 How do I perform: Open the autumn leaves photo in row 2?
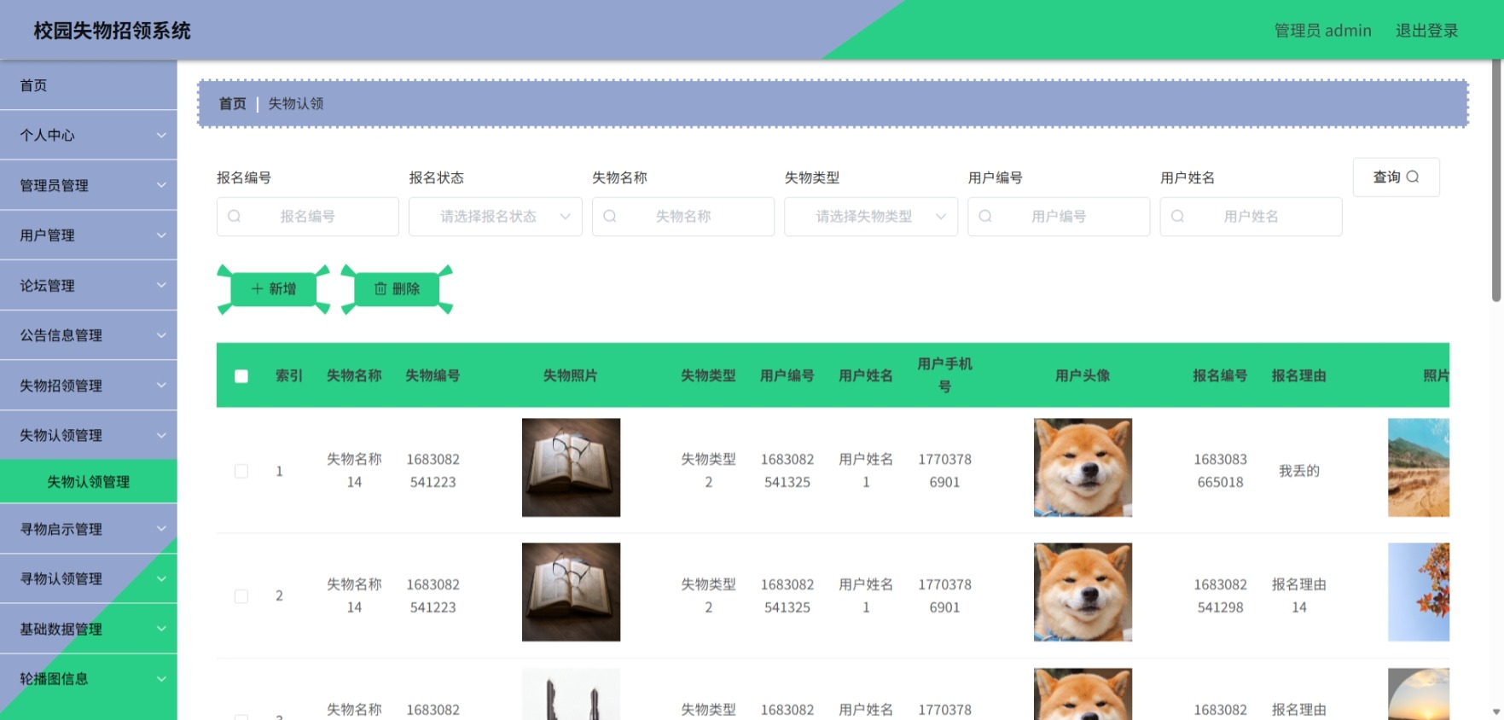click(x=1419, y=592)
